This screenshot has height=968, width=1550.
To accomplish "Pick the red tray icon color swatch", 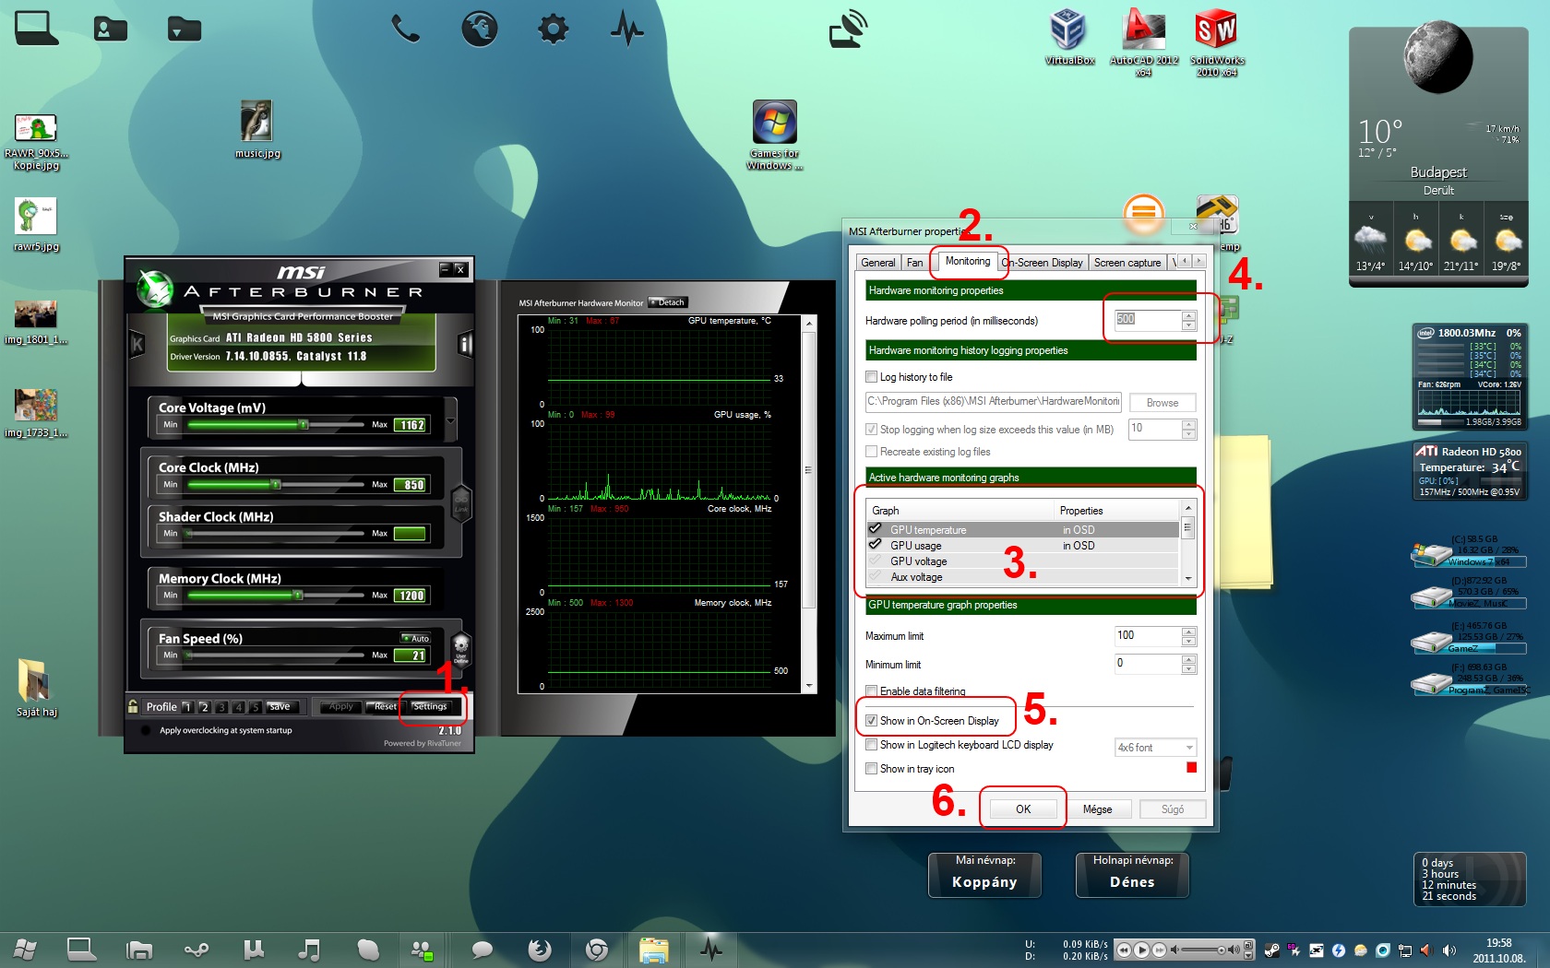I will point(1191,768).
